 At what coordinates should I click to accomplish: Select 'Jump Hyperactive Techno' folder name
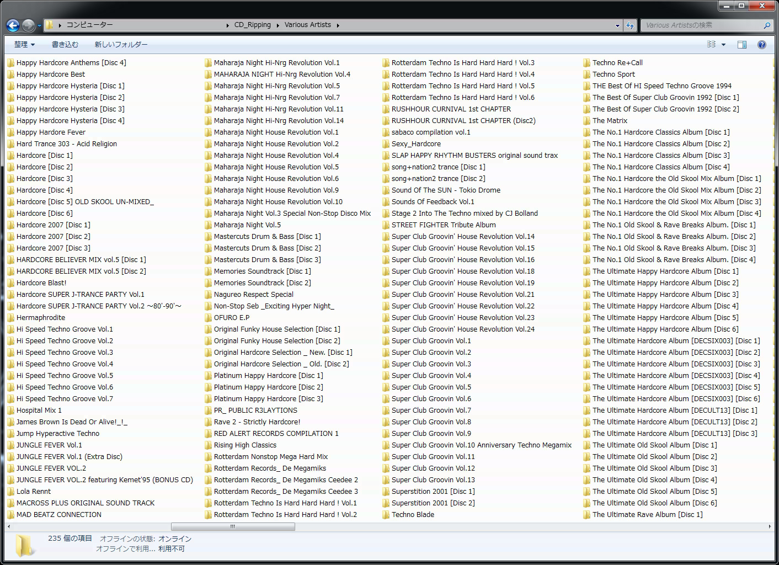pyautogui.click(x=58, y=434)
